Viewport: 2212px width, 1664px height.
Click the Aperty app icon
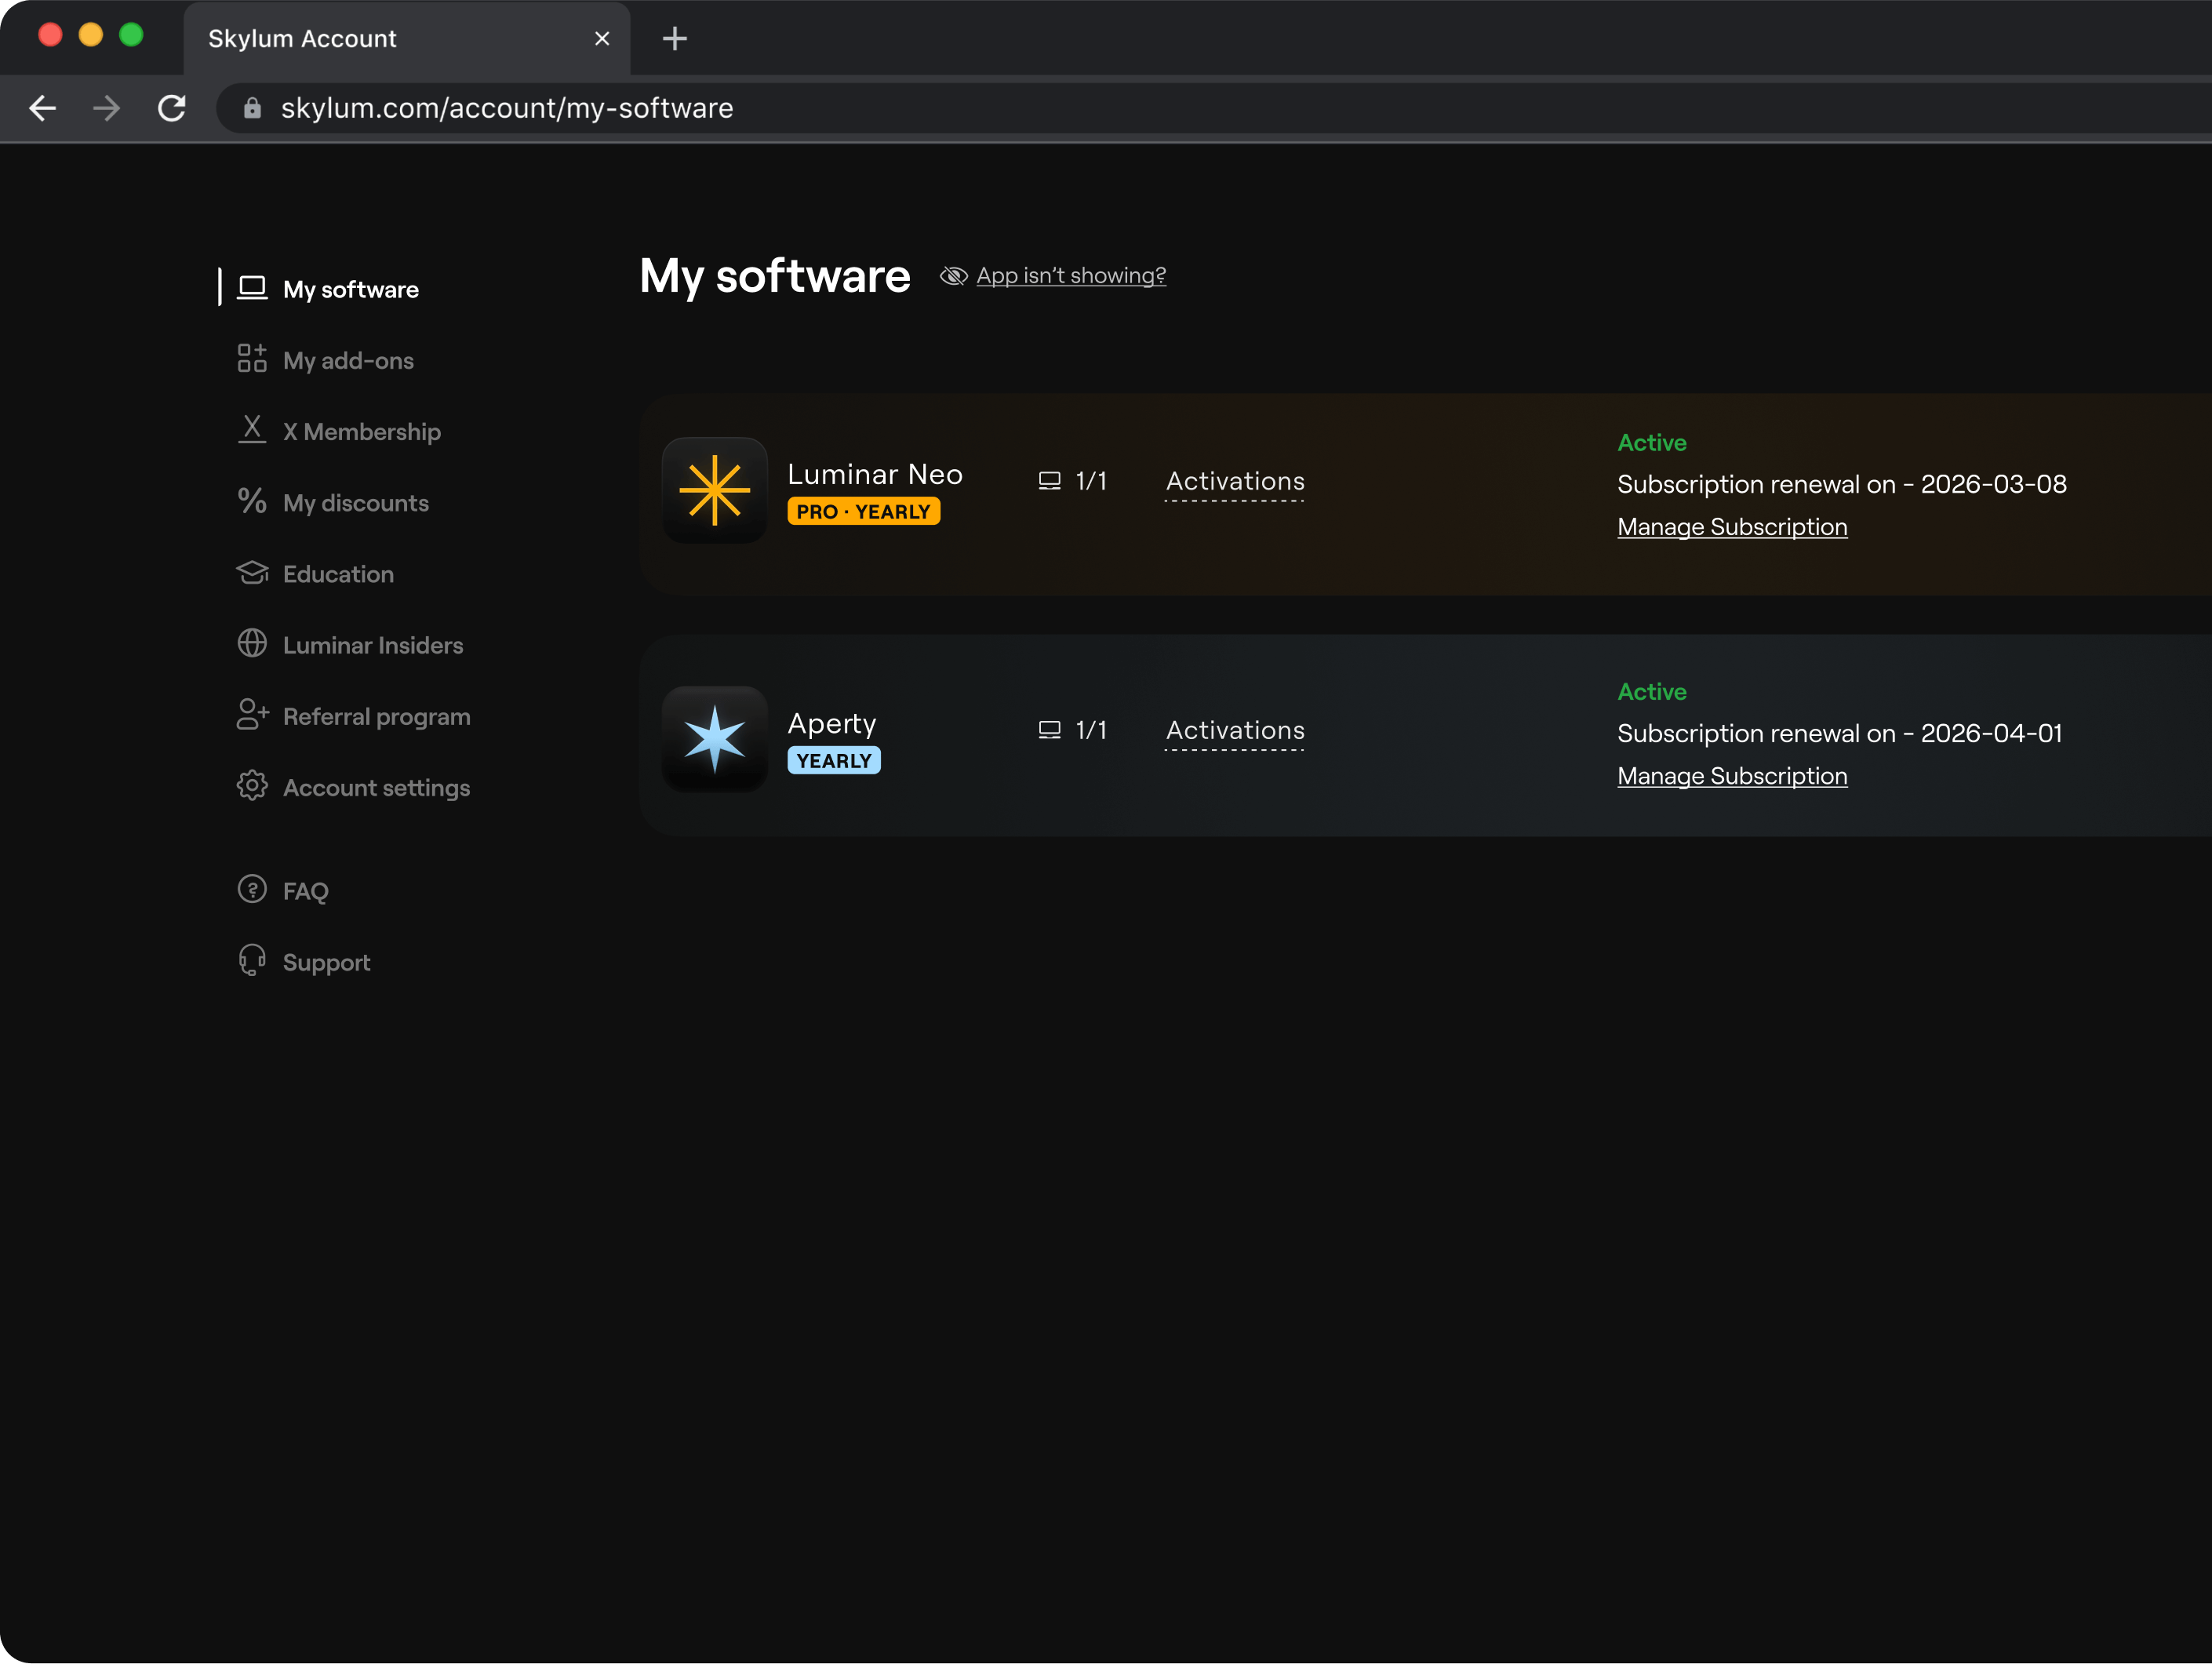click(714, 739)
